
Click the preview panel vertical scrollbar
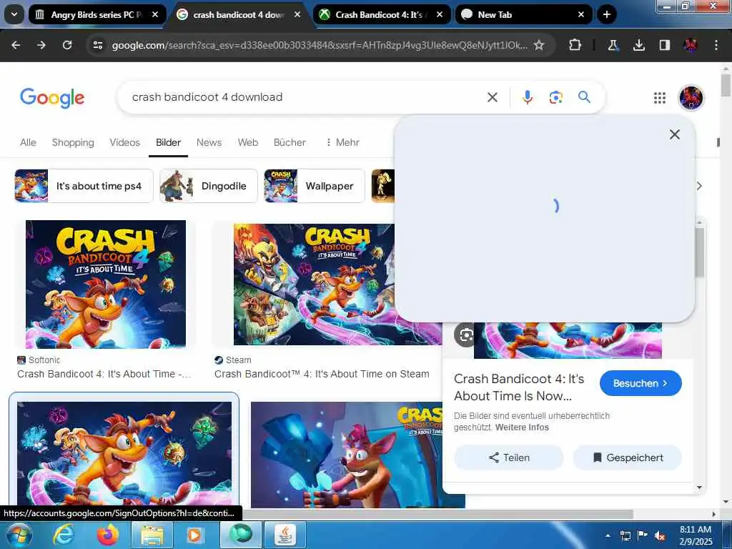coord(699,252)
